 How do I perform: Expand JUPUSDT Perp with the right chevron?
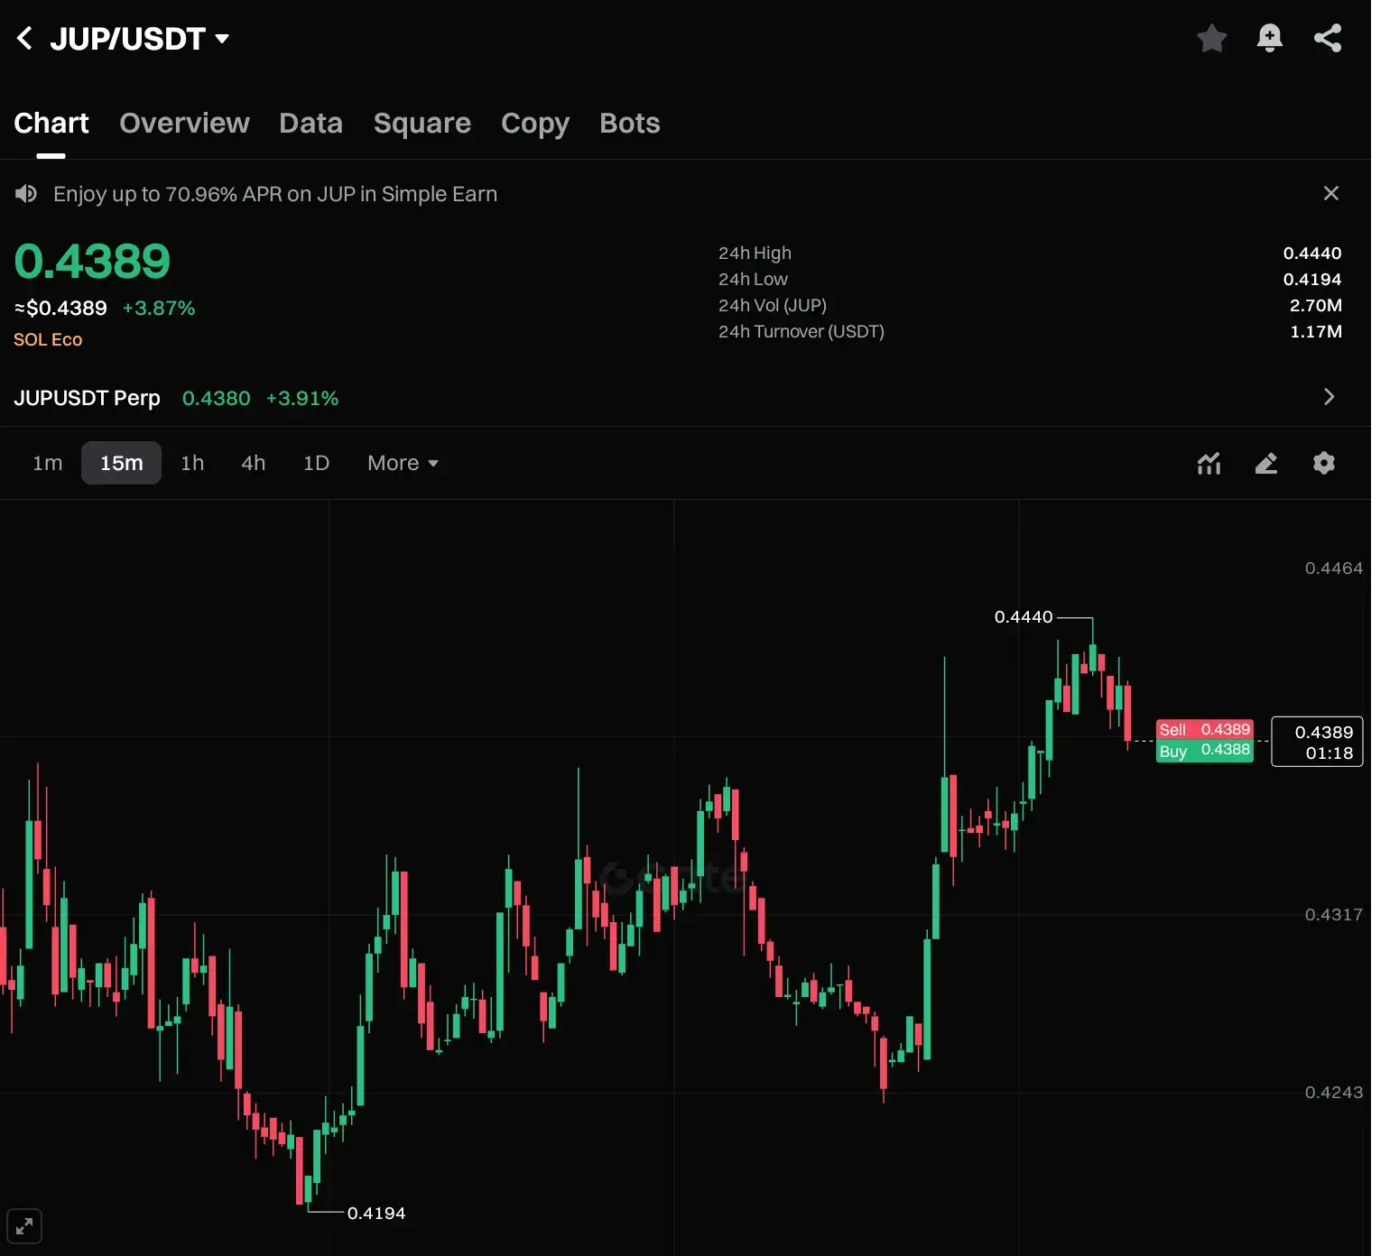click(x=1329, y=397)
